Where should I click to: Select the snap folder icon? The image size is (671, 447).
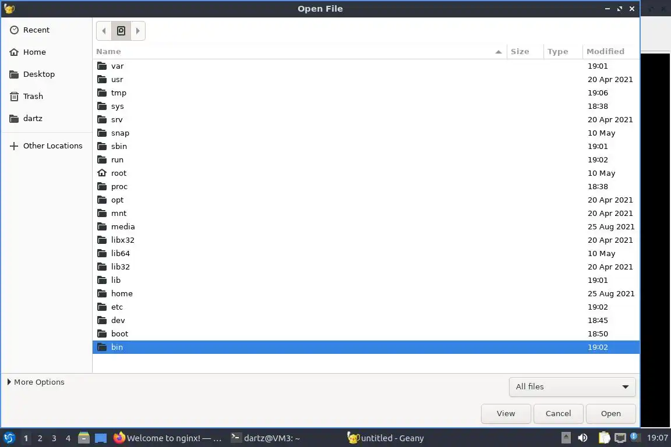(x=102, y=133)
